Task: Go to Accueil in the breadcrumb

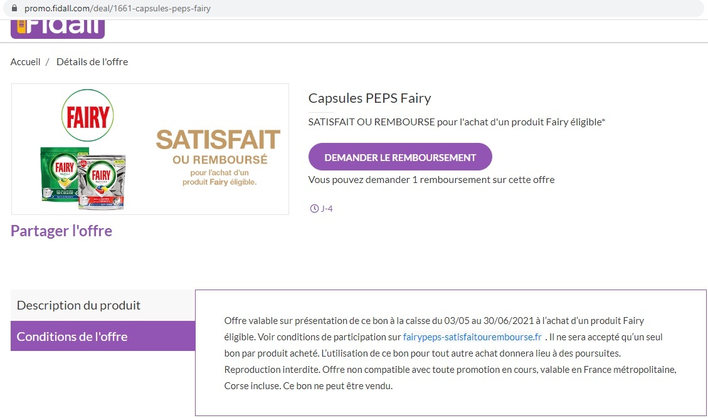Action: (x=26, y=61)
